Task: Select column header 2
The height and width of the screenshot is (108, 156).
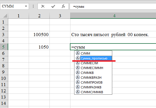Action: (x=39, y=16)
